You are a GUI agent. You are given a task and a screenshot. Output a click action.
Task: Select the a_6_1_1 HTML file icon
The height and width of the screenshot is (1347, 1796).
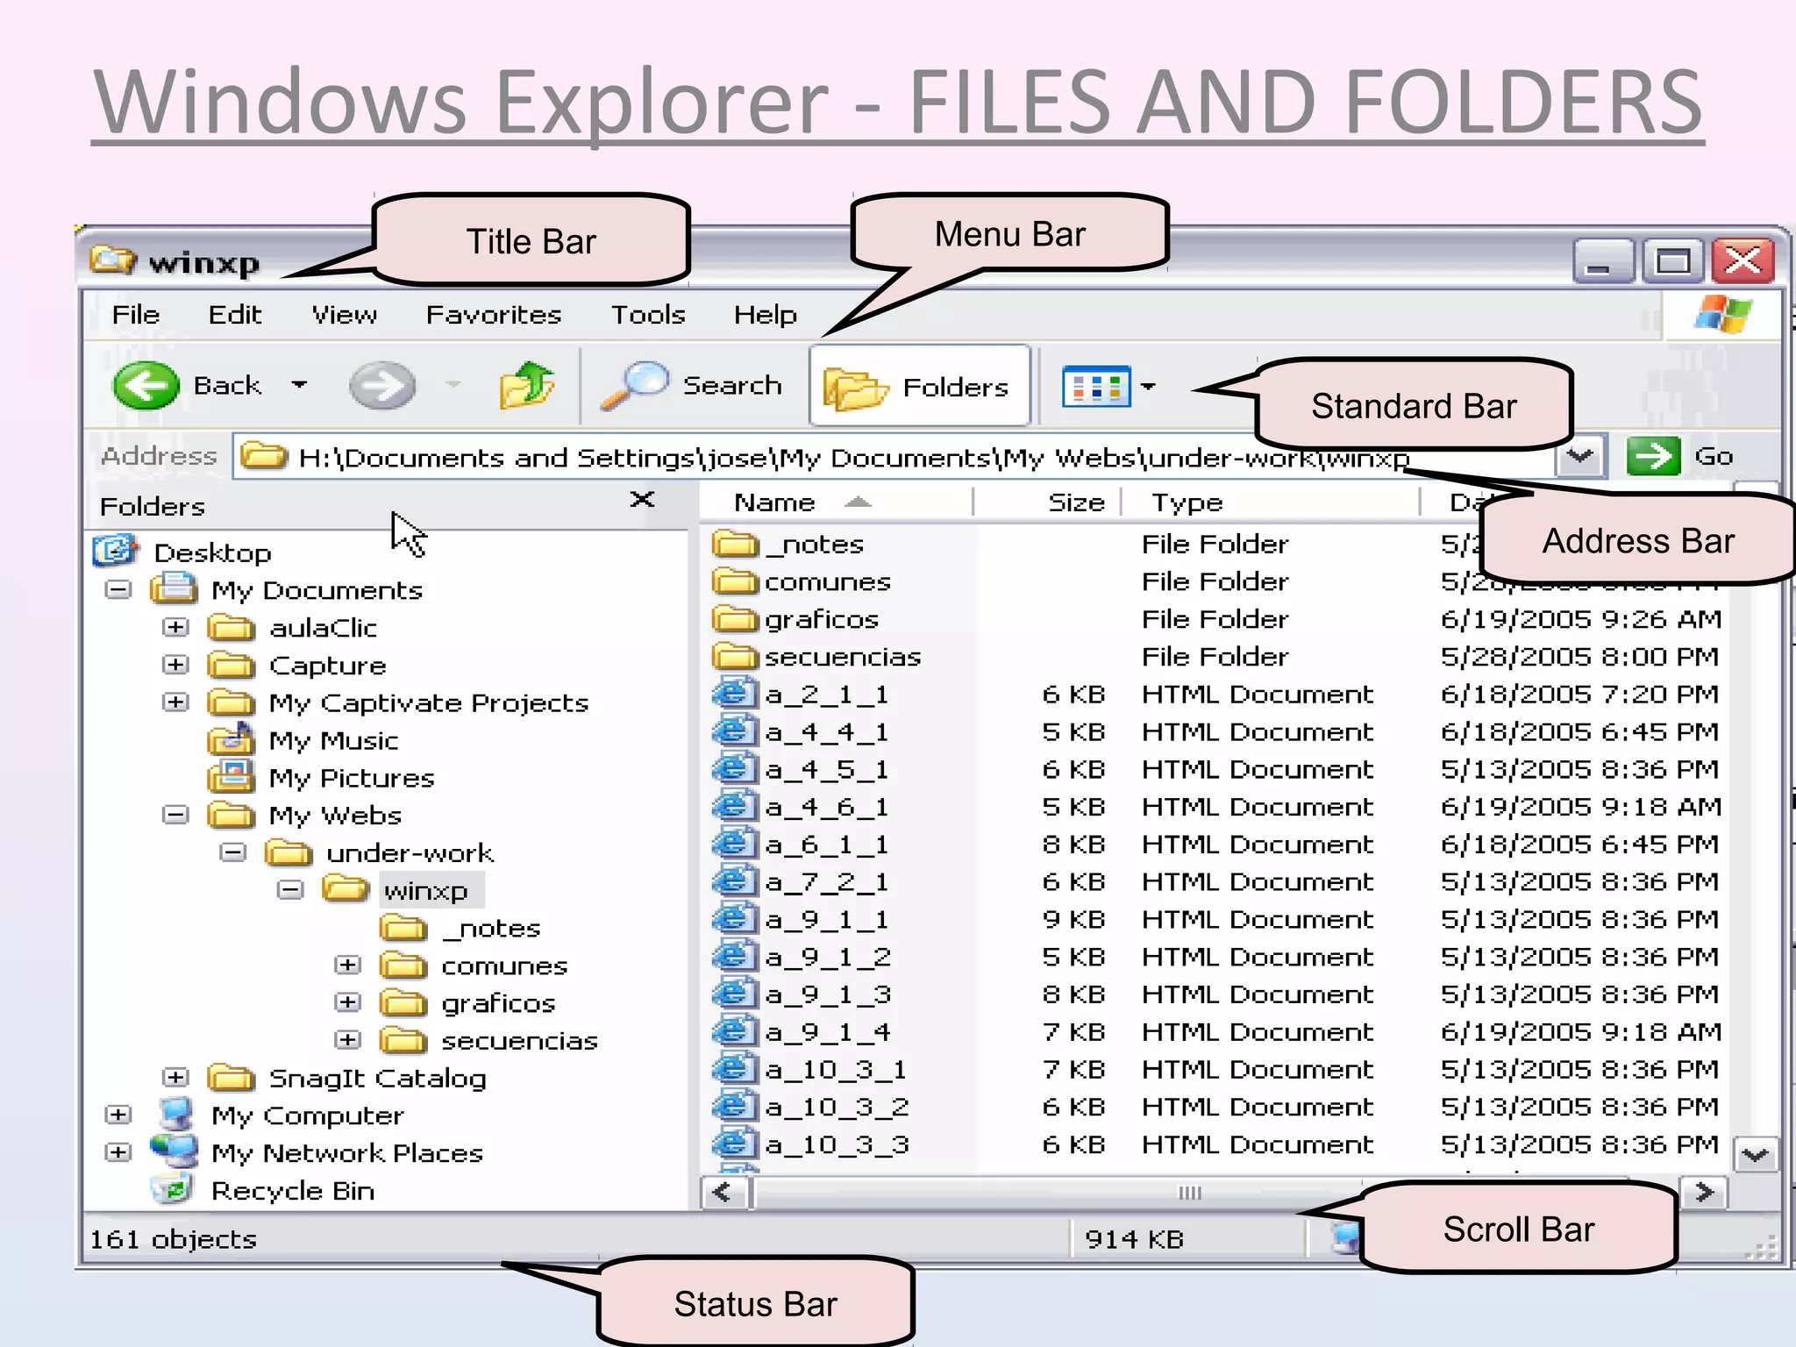(x=733, y=844)
